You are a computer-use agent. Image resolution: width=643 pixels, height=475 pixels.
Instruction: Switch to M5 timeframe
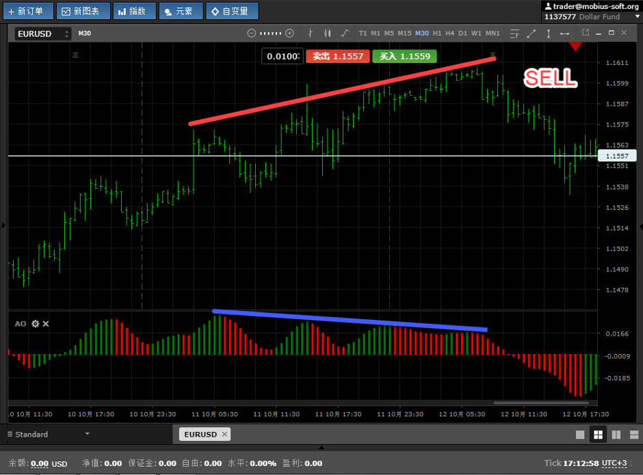point(389,33)
